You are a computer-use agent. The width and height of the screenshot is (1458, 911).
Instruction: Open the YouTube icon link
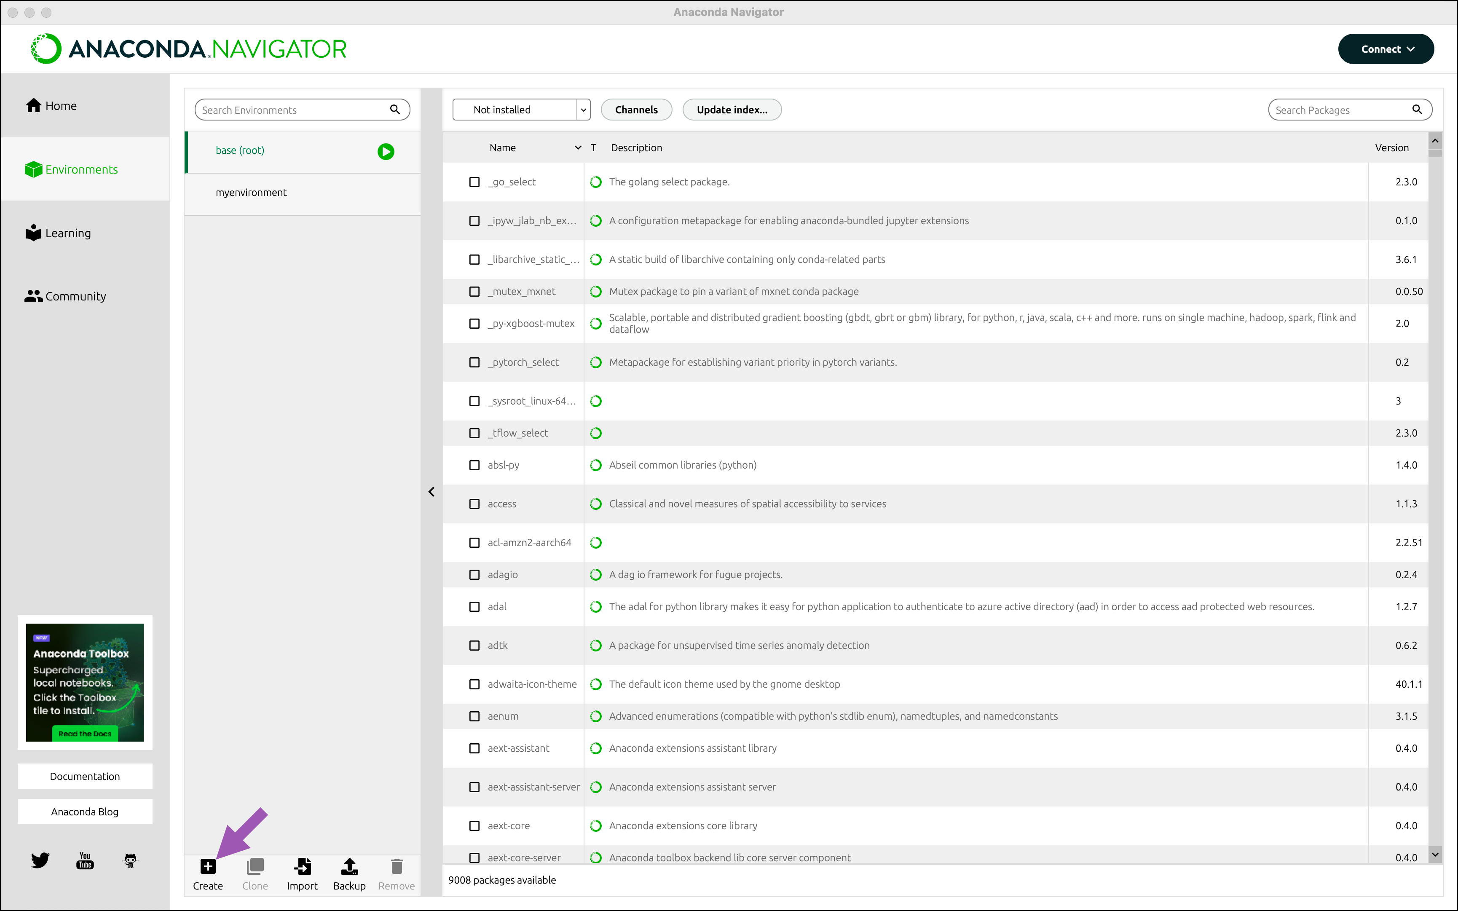(x=85, y=860)
